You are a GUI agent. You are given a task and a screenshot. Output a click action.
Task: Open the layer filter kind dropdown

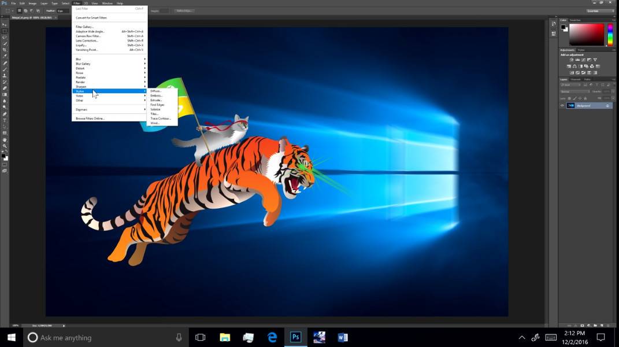point(570,85)
